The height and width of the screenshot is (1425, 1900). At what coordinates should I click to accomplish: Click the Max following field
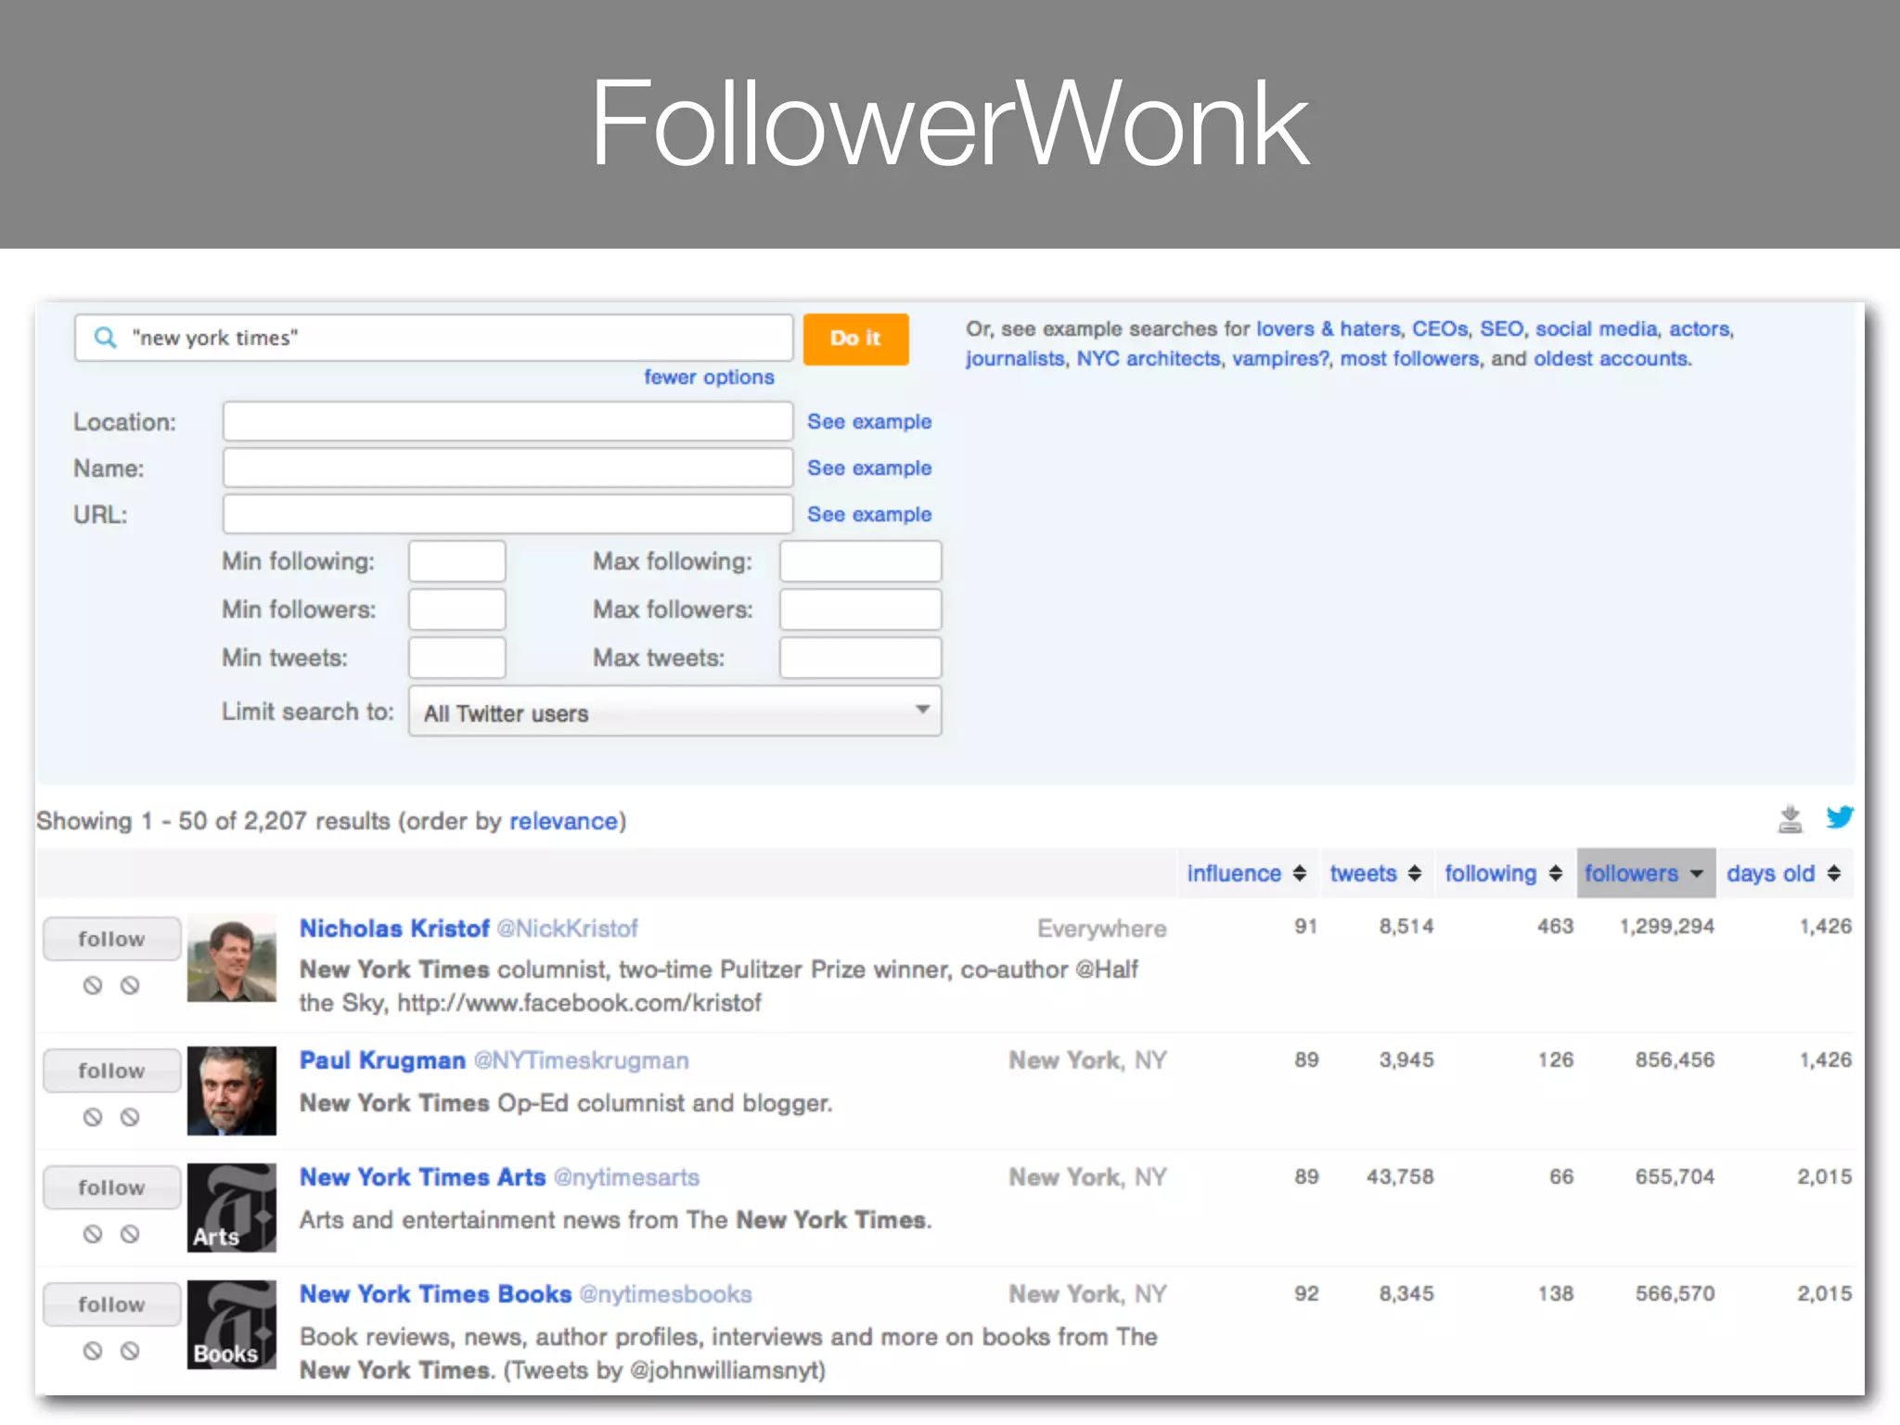(x=861, y=561)
